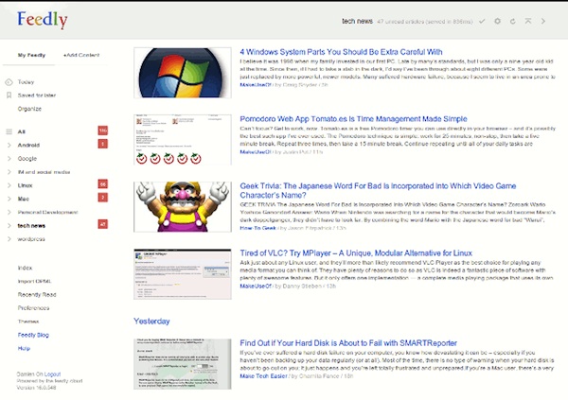Mark all as read checkmark icon

click(482, 22)
